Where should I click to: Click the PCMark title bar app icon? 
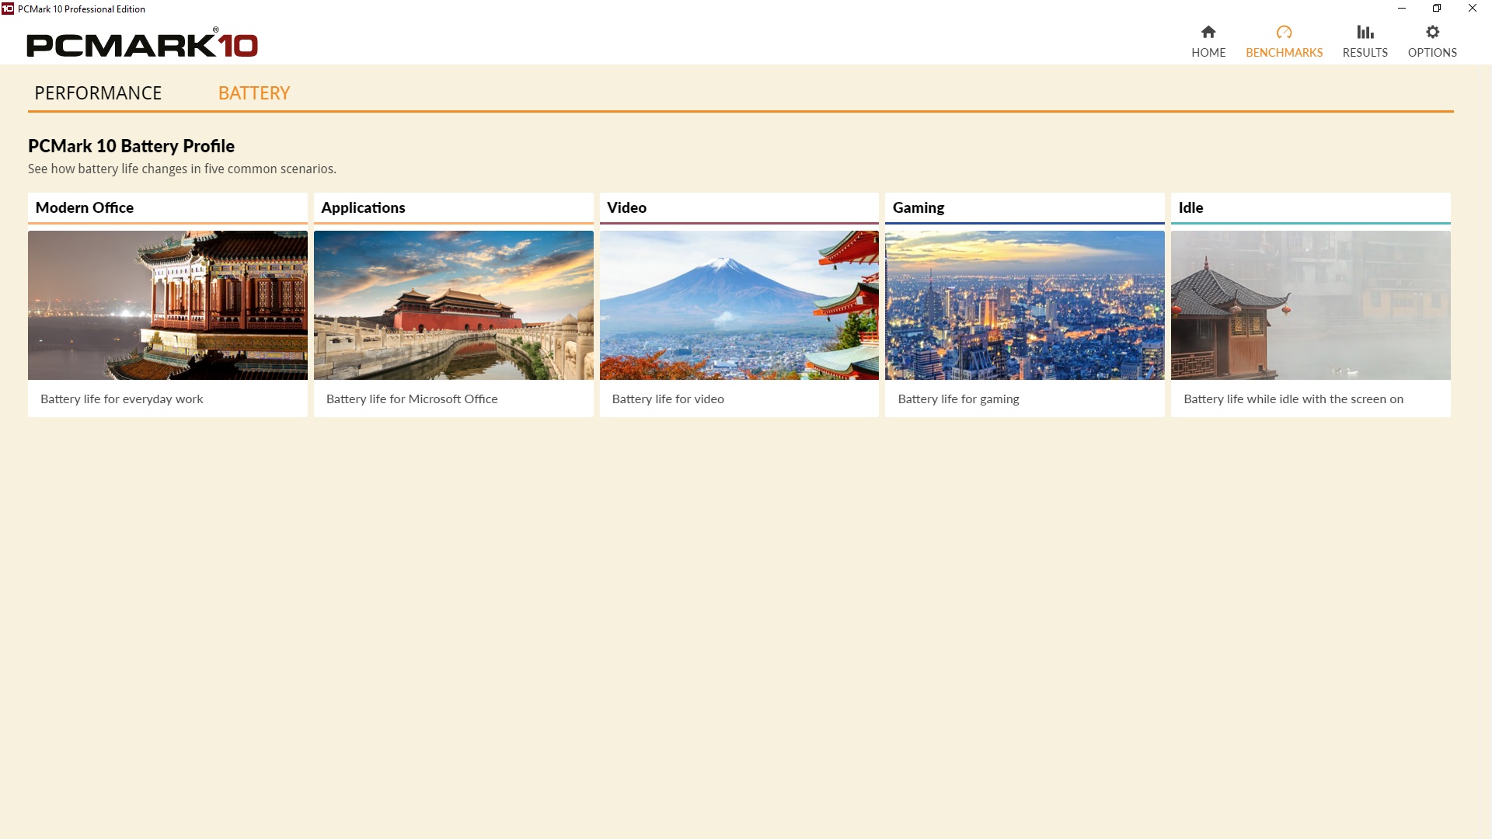8,9
